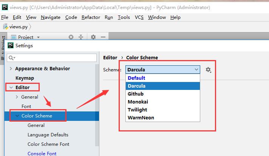The image size is (269, 156).
Task: Open the Refactor menu
Action: pos(91,17)
